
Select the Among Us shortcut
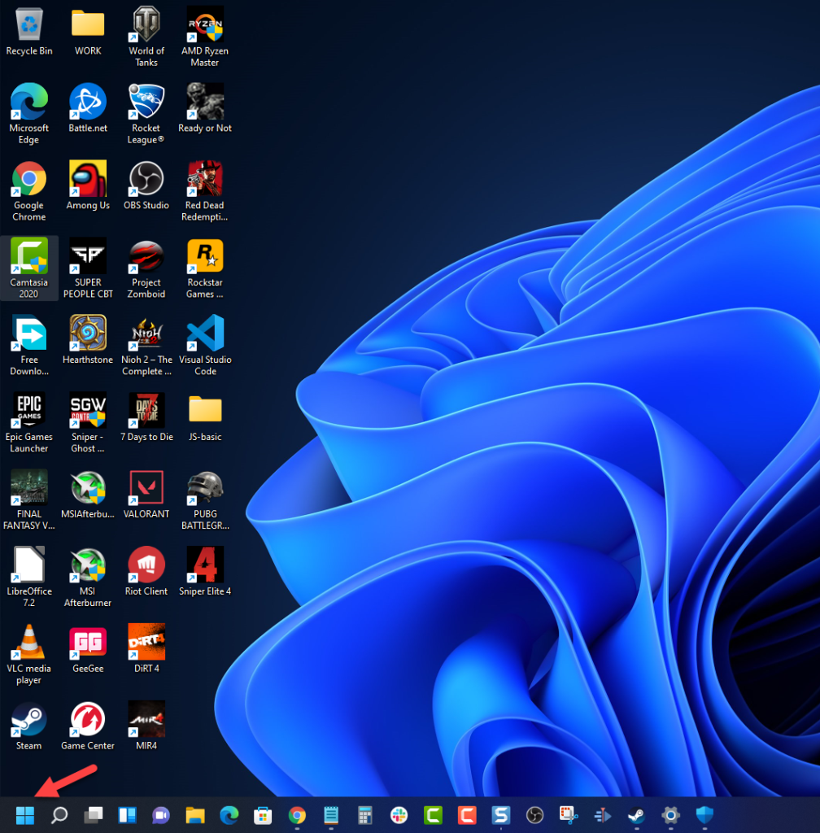[88, 186]
